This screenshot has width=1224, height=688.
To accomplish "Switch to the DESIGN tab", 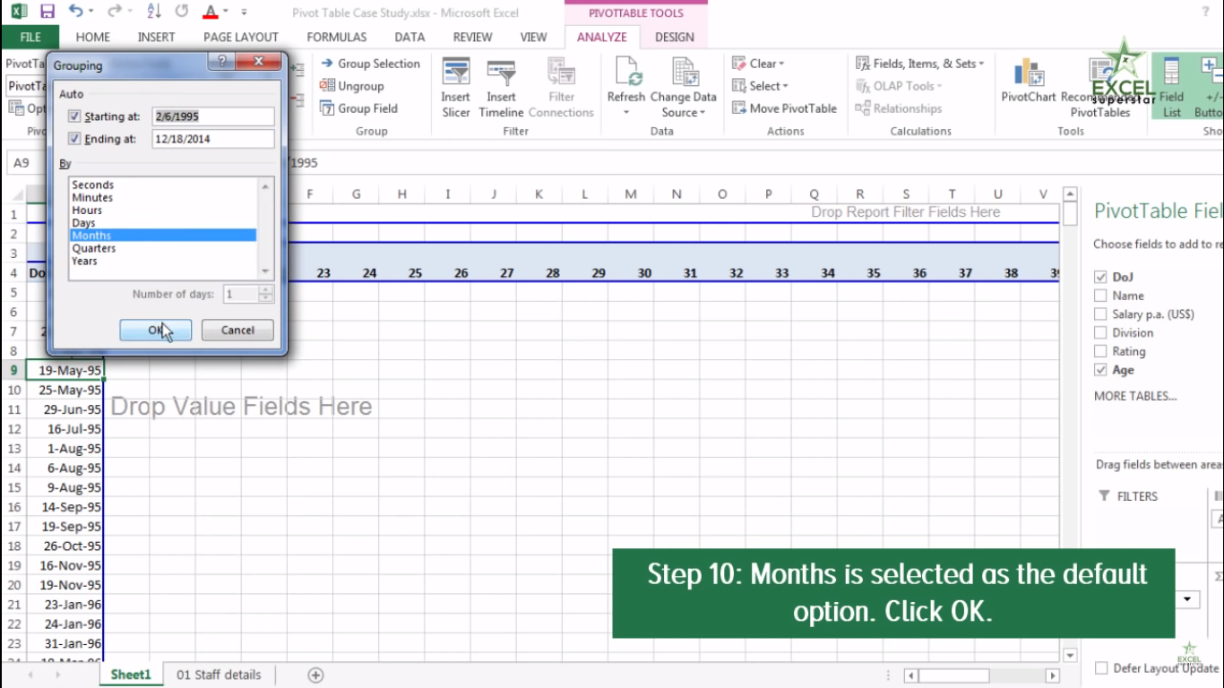I will 675,37.
